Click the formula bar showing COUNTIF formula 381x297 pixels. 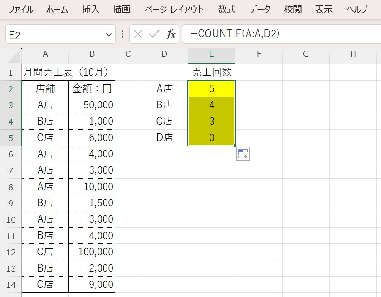pyautogui.click(x=281, y=34)
